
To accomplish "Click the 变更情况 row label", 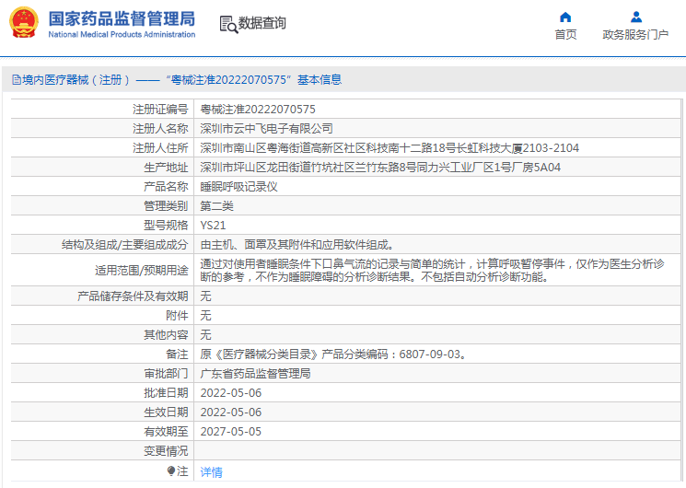I will [x=166, y=451].
